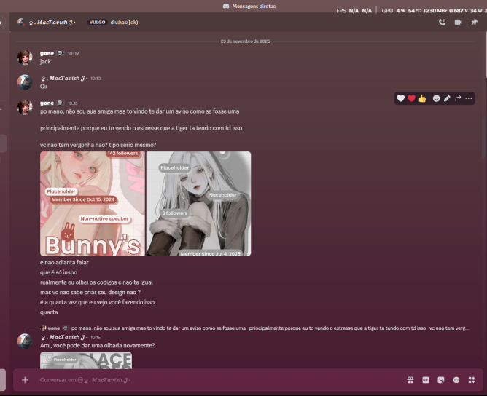Screen dimensions: 487x396
Task: Edit the message with pencil icon
Action: pos(447,98)
